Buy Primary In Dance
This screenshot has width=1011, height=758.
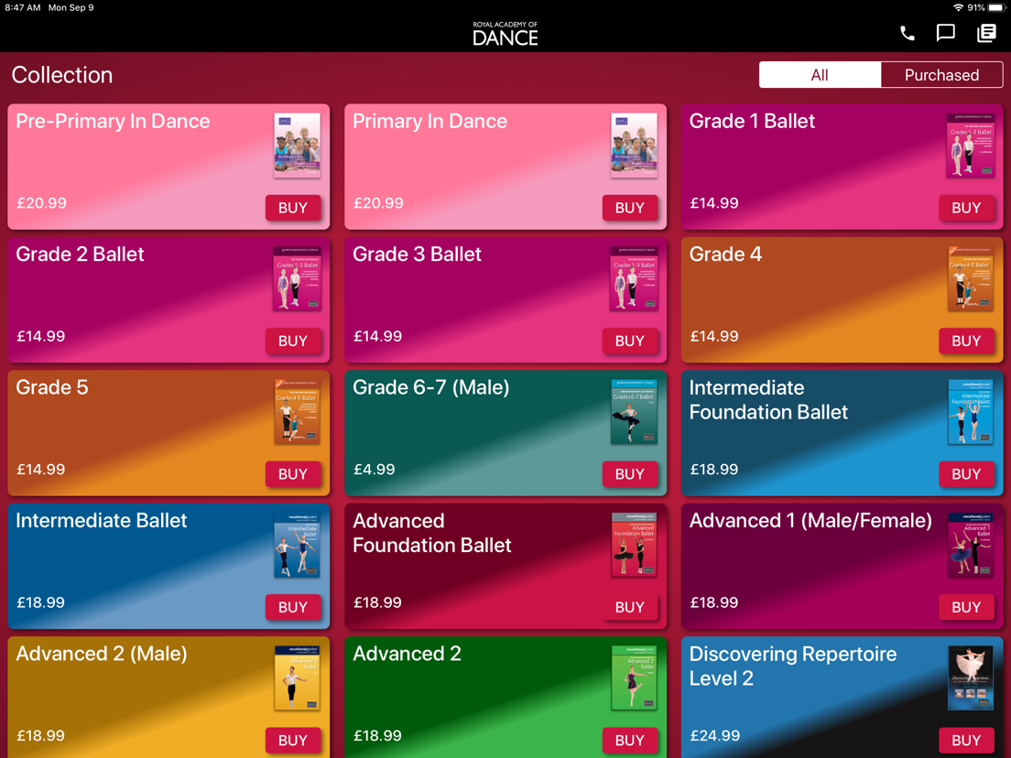point(630,208)
